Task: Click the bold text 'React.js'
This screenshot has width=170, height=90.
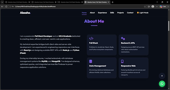Action: tap(27, 50)
